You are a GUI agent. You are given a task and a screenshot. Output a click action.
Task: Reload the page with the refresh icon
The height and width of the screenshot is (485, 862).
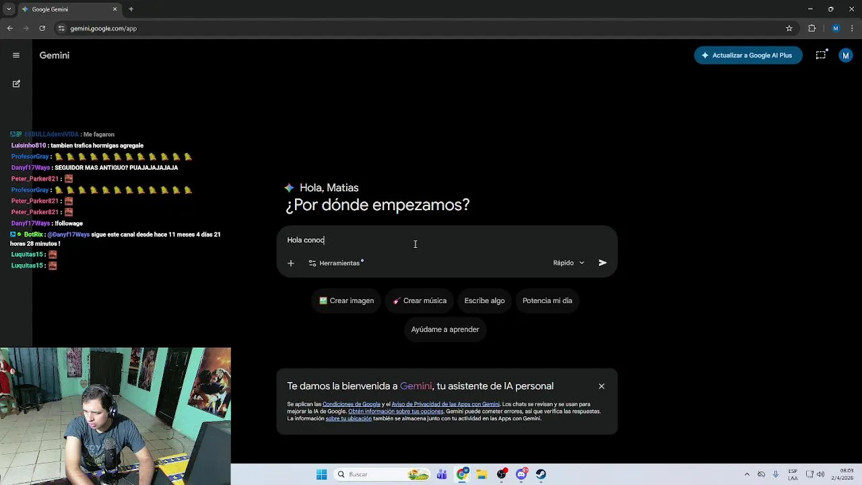42,28
